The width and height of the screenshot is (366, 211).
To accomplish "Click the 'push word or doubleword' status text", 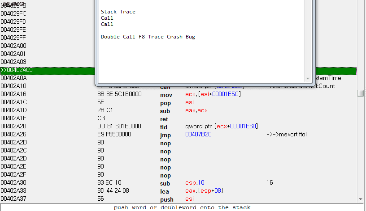I will [x=182, y=207].
